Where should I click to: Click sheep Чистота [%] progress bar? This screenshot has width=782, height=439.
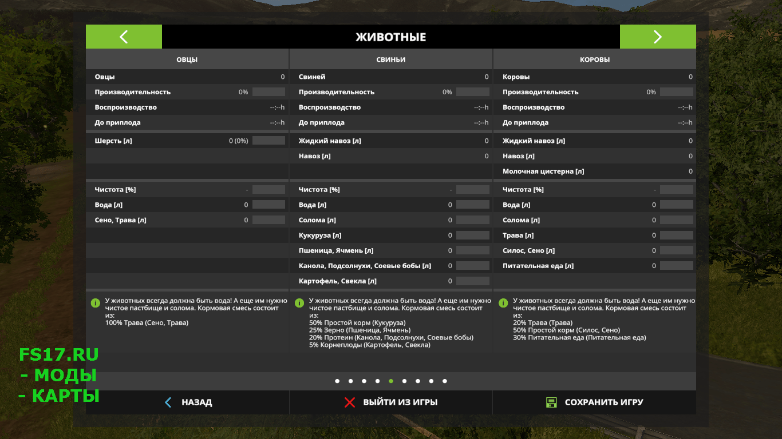(268, 189)
